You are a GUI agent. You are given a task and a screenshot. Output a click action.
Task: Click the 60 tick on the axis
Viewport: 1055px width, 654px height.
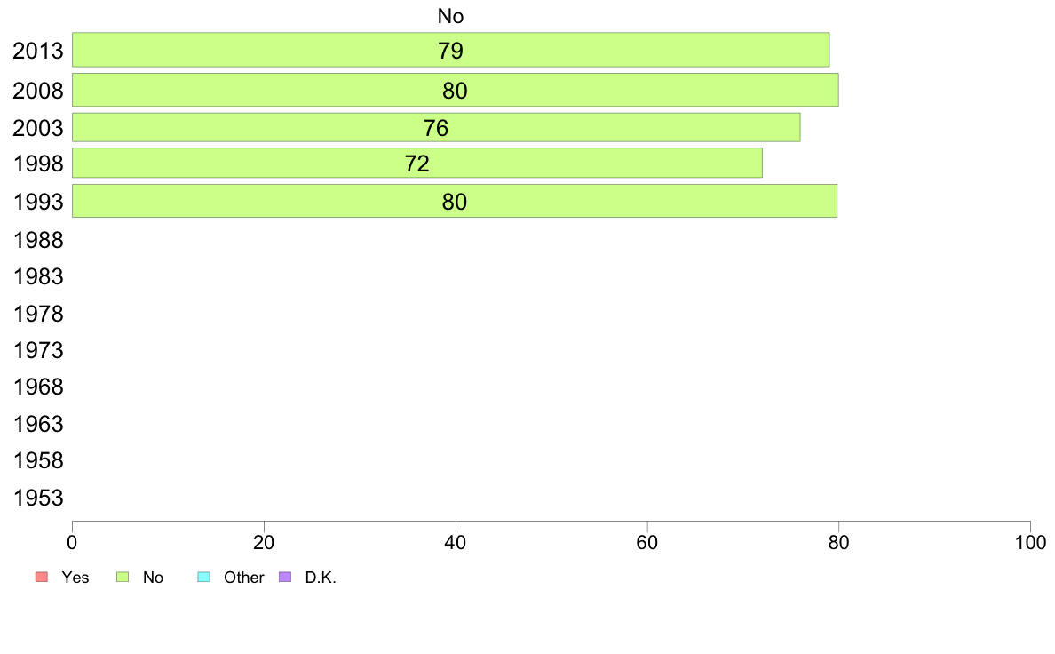coord(647,543)
